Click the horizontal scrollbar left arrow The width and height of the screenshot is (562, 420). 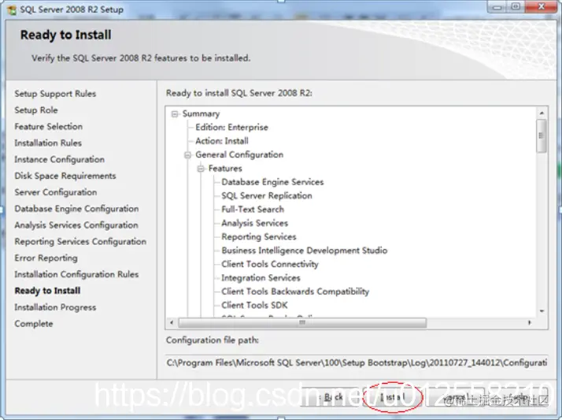point(172,323)
